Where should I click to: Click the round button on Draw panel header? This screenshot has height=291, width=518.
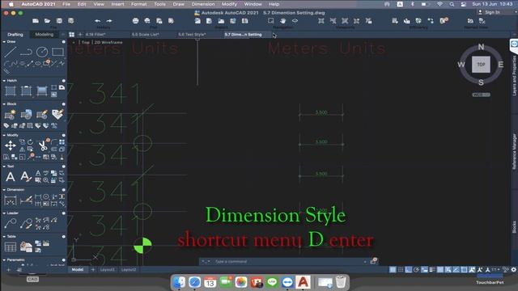64,42
